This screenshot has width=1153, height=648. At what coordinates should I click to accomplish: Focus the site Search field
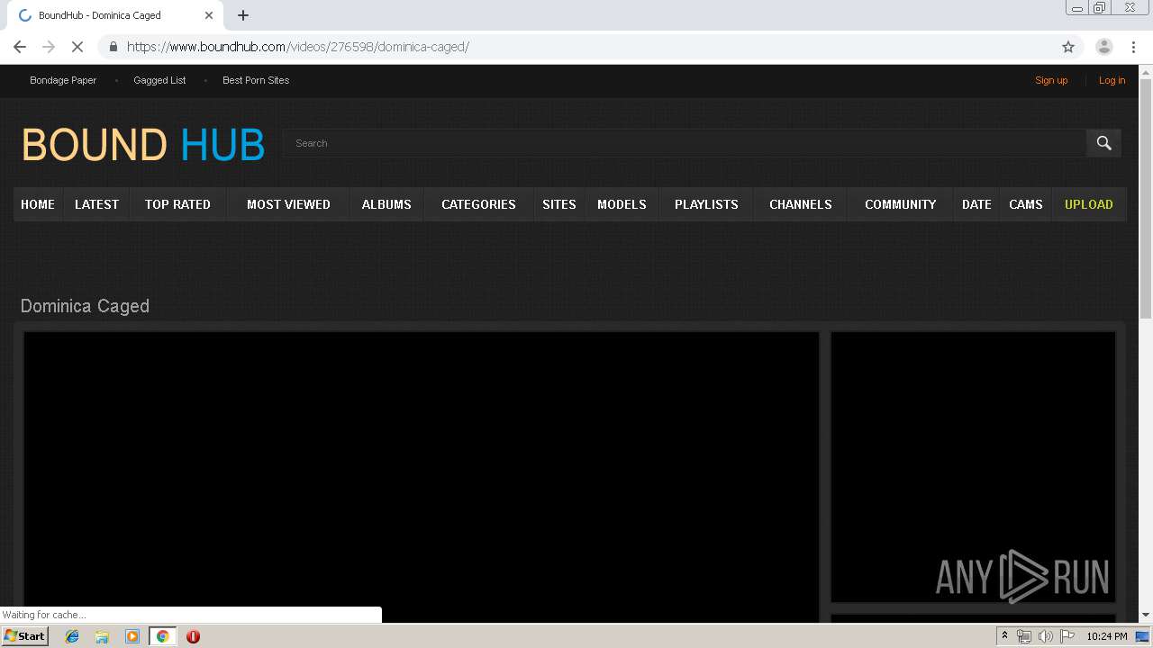tap(685, 143)
